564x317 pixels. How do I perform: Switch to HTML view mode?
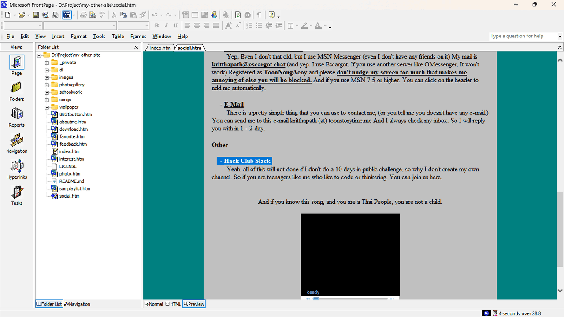point(173,304)
